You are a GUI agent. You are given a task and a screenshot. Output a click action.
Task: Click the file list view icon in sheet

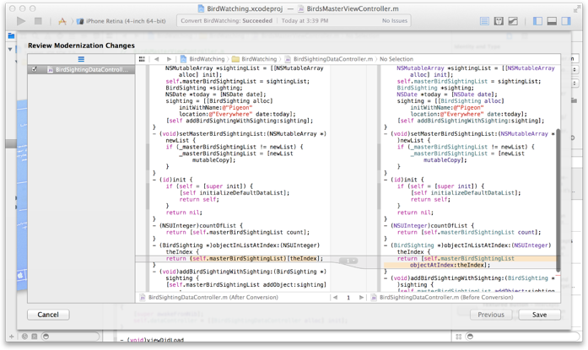point(81,59)
